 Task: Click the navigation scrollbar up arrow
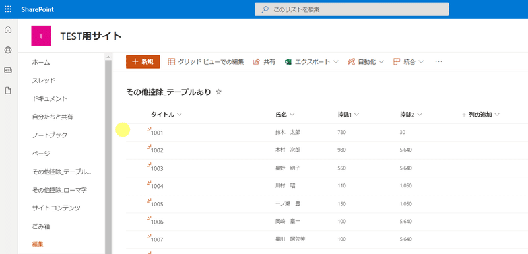(x=108, y=57)
